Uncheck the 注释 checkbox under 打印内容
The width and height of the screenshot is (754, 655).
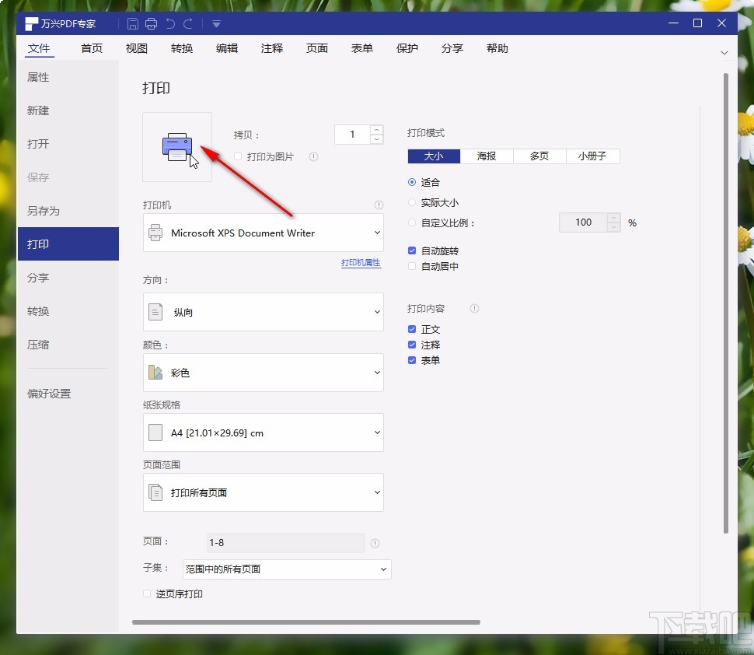412,345
